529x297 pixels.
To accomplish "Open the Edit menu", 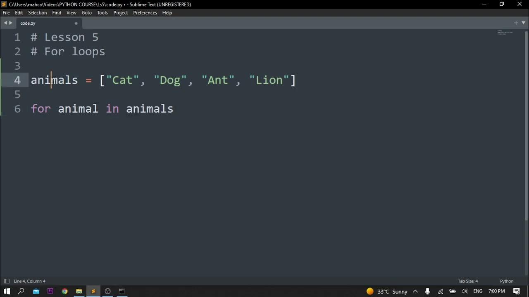I will tap(19, 13).
